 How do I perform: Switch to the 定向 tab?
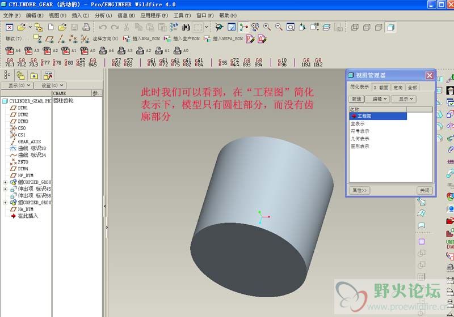pos(398,88)
